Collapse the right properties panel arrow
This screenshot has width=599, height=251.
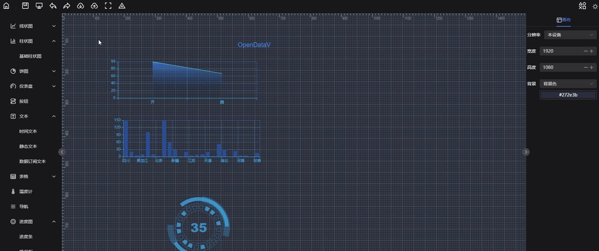[526, 152]
